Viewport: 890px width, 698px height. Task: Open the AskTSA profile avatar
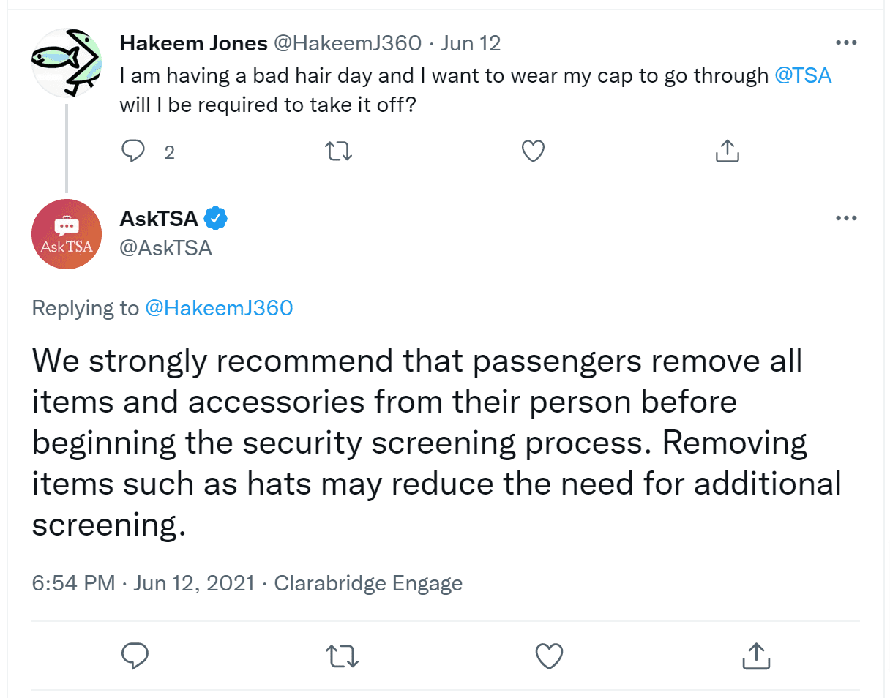click(67, 234)
